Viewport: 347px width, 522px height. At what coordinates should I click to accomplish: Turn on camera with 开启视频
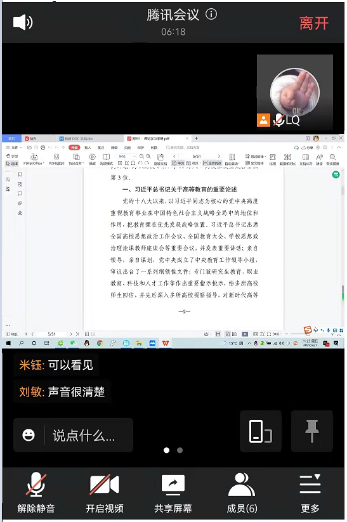pyautogui.click(x=105, y=493)
